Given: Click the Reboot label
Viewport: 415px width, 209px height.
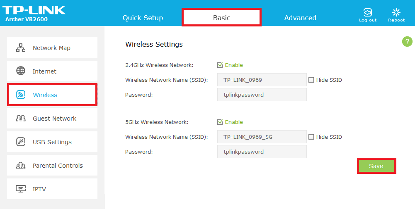Looking at the screenshot, I should [396, 20].
